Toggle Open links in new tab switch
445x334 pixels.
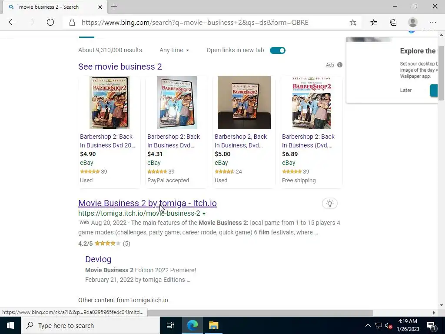click(x=278, y=50)
